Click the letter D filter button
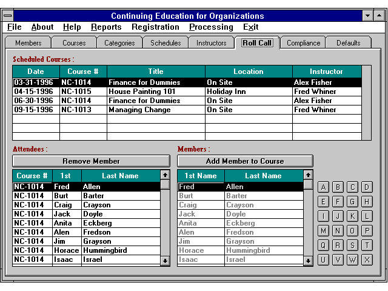 pyautogui.click(x=367, y=187)
